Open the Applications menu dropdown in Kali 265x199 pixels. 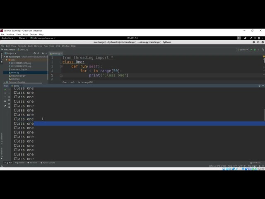pos(8,38)
